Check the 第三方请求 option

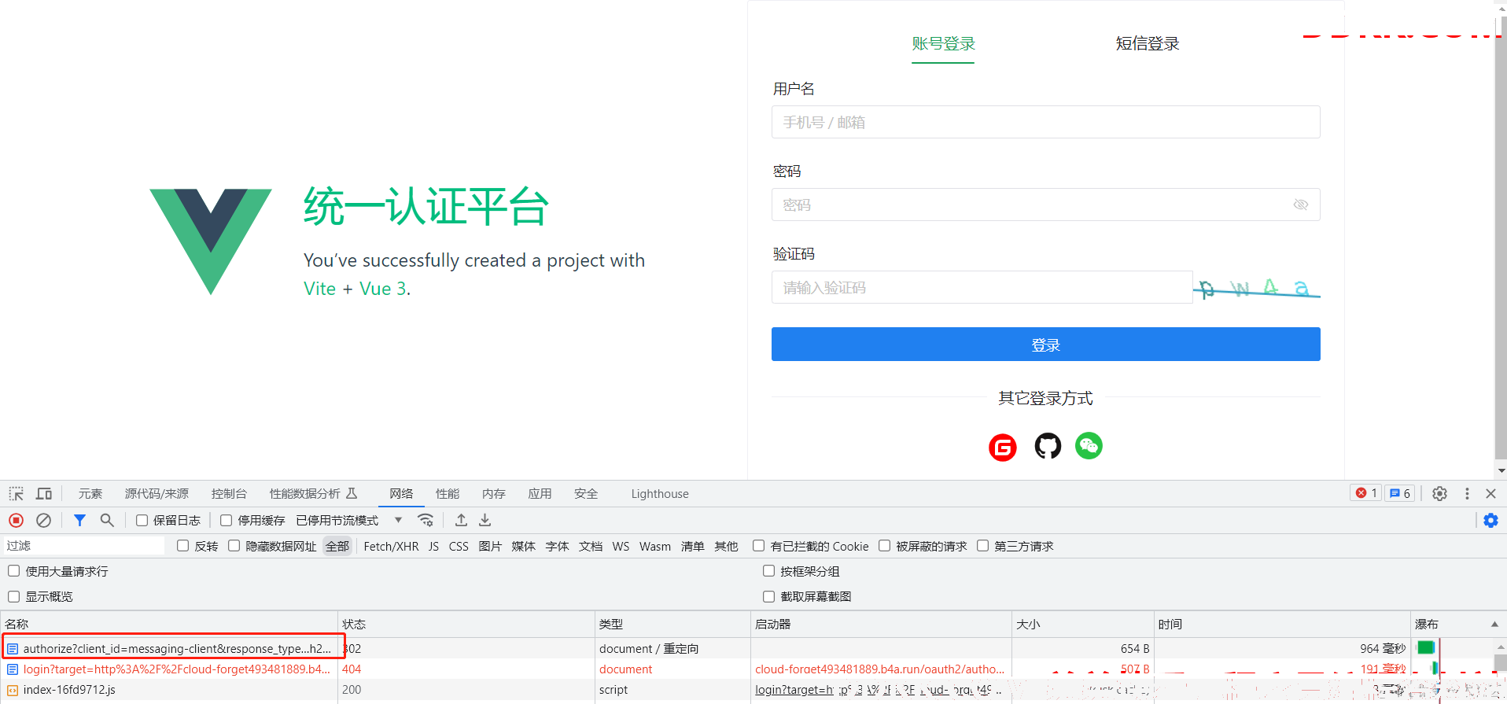coord(983,546)
